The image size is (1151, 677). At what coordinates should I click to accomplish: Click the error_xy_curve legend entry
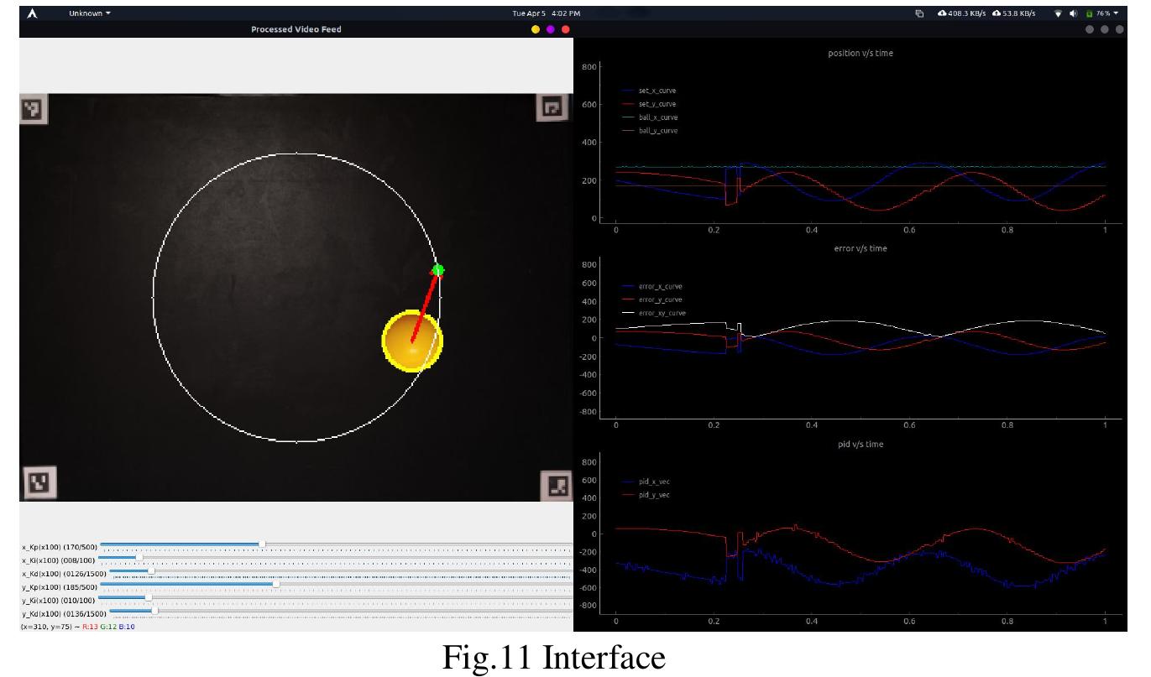[x=653, y=313]
